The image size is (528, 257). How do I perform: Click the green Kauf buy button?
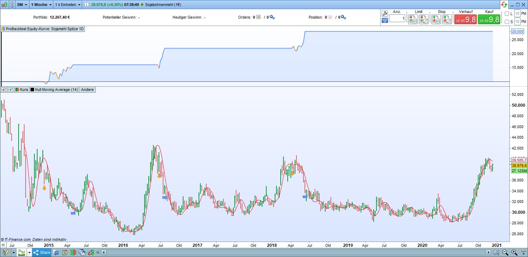(x=489, y=20)
